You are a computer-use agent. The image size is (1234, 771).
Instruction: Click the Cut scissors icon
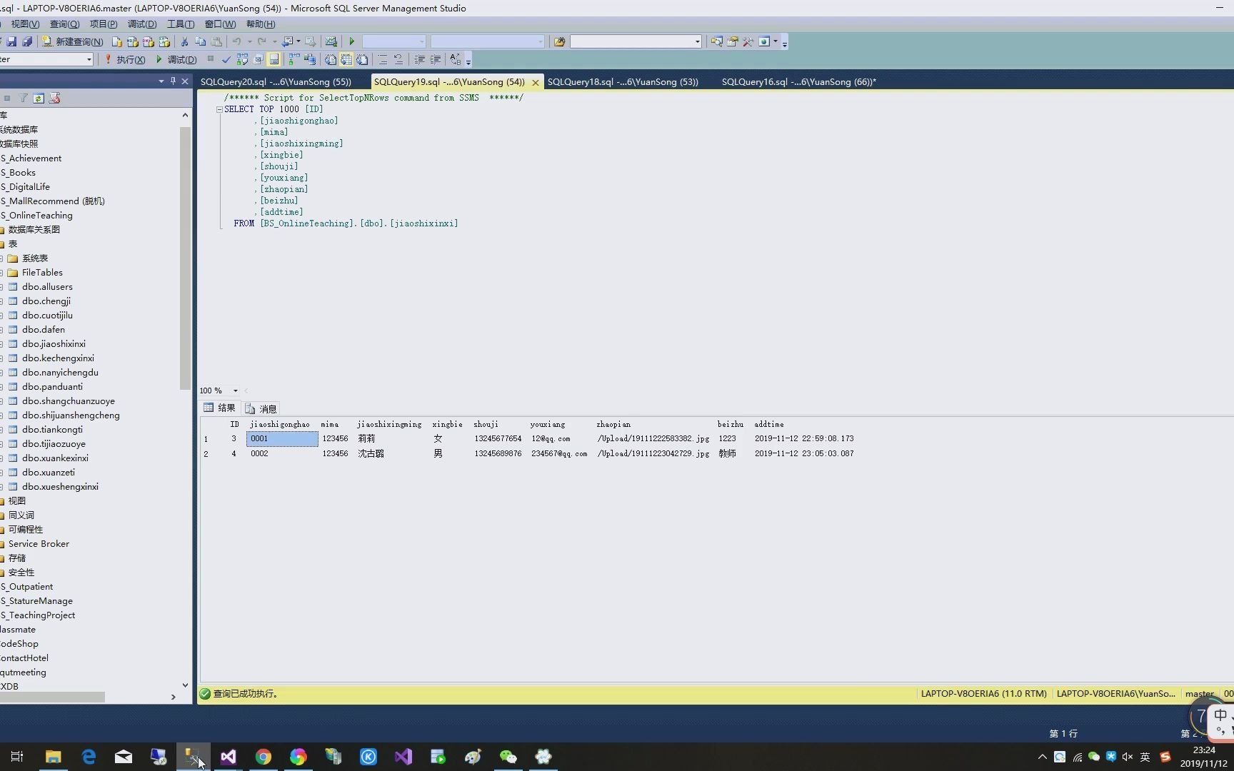[x=184, y=41]
